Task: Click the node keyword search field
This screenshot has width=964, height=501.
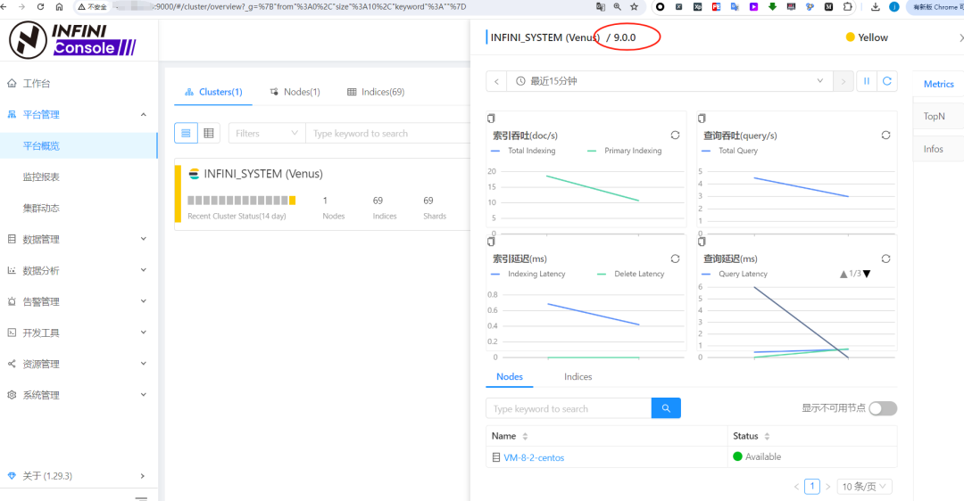Action: pyautogui.click(x=569, y=408)
